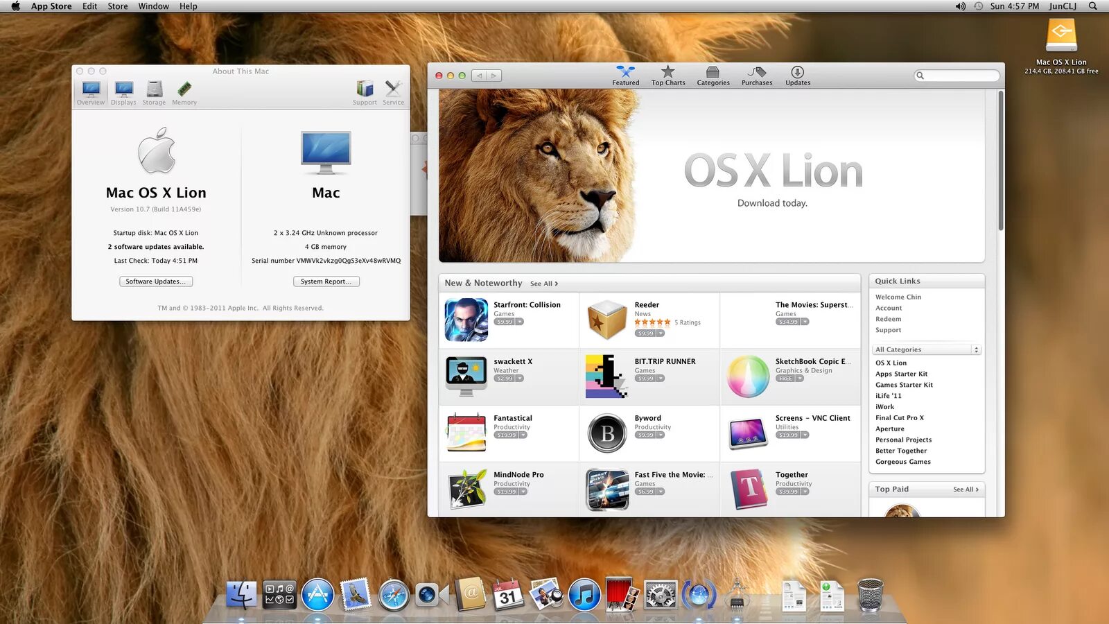Expand arrow beside Starfront: Collision price
The height and width of the screenshot is (624, 1109).
click(520, 322)
